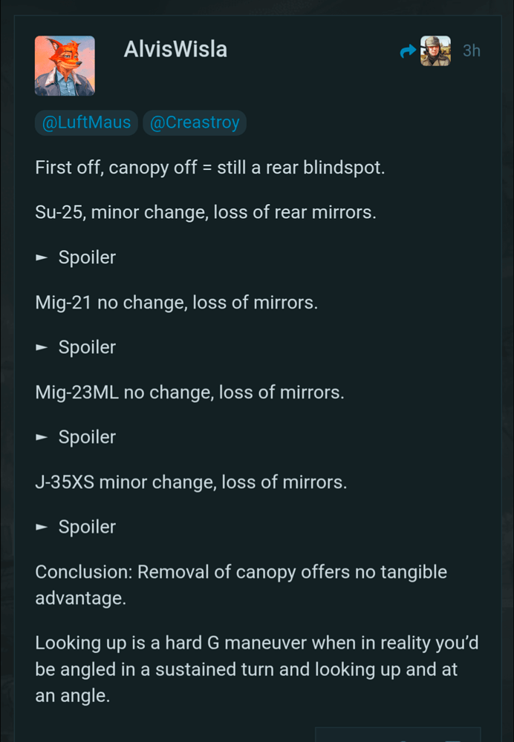Open the @LuftMaus mention
The height and width of the screenshot is (742, 514).
86,123
